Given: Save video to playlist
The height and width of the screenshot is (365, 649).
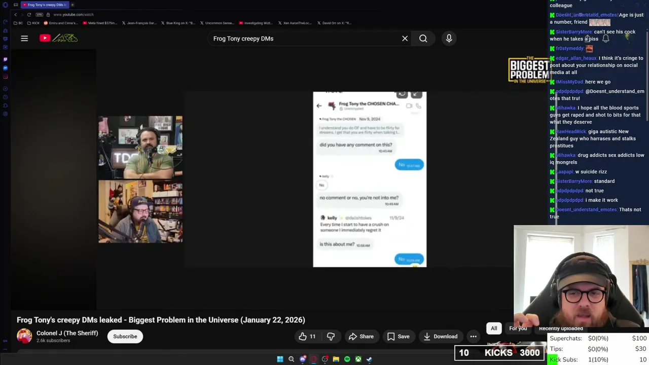Looking at the screenshot, I should (x=399, y=336).
